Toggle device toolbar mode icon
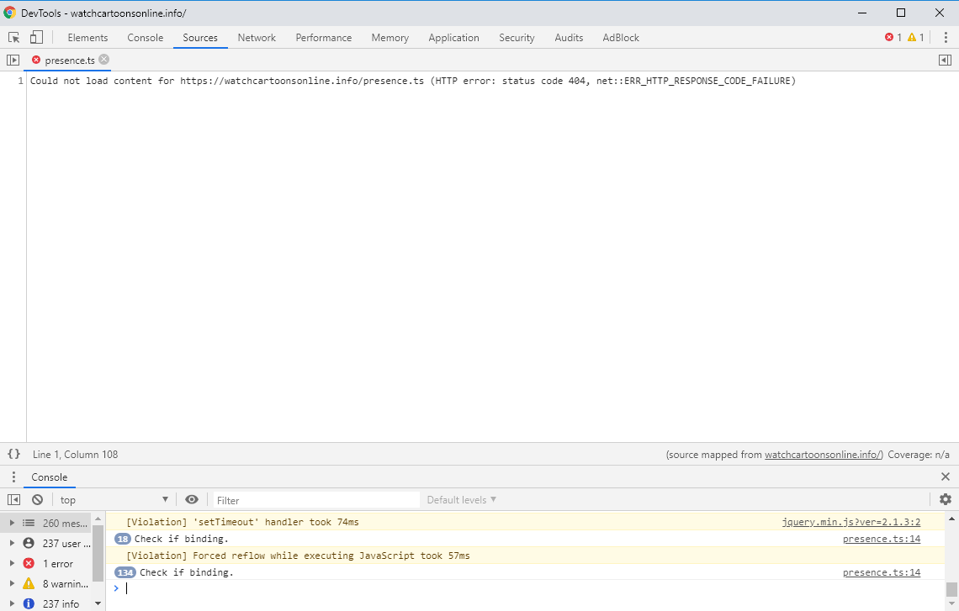 click(x=34, y=37)
